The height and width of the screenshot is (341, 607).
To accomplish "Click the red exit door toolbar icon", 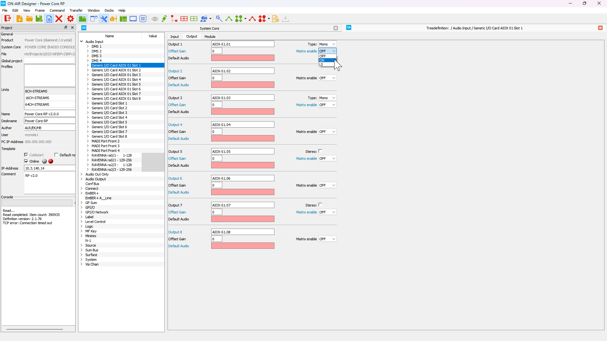I will tap(8, 19).
